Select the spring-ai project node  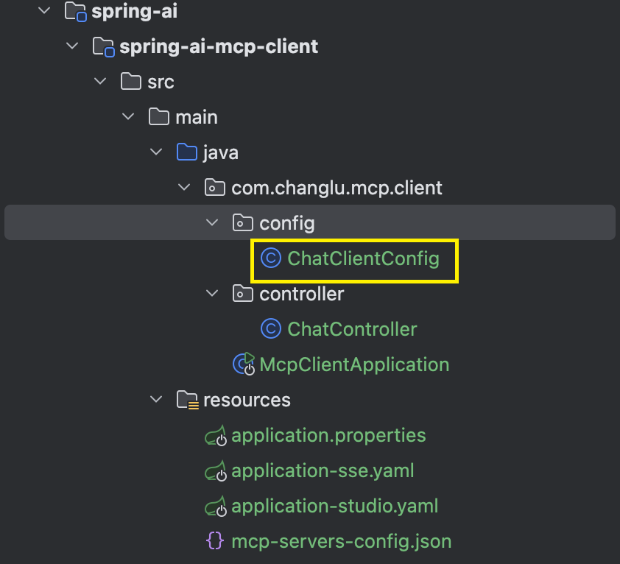point(135,12)
